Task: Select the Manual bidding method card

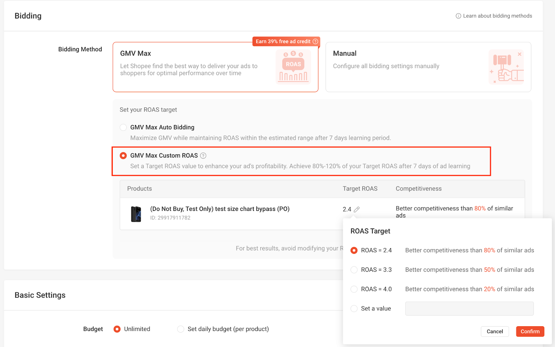Action: pos(428,67)
